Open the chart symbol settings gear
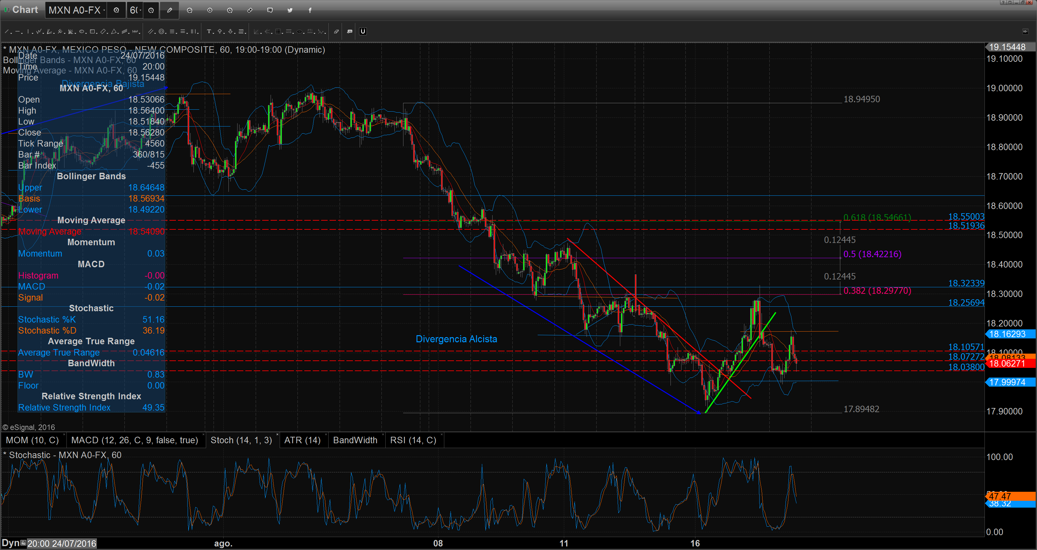Image resolution: width=1037 pixels, height=550 pixels. [116, 10]
